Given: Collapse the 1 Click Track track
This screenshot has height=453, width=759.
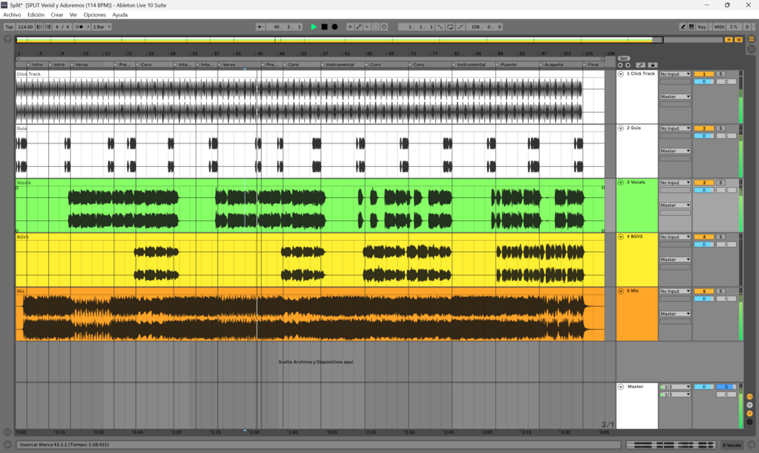Looking at the screenshot, I should click(x=621, y=74).
